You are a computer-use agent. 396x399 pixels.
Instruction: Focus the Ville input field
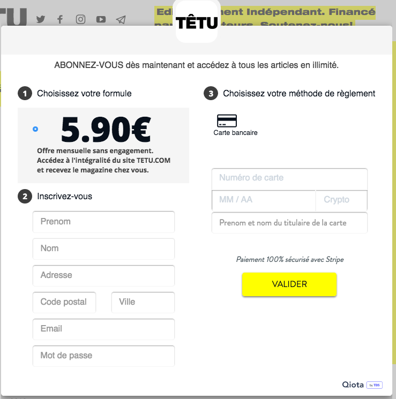143,302
